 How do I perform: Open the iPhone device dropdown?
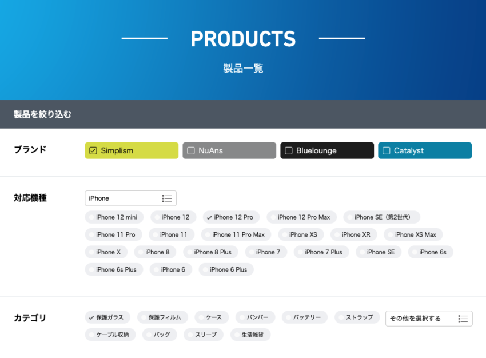click(130, 198)
